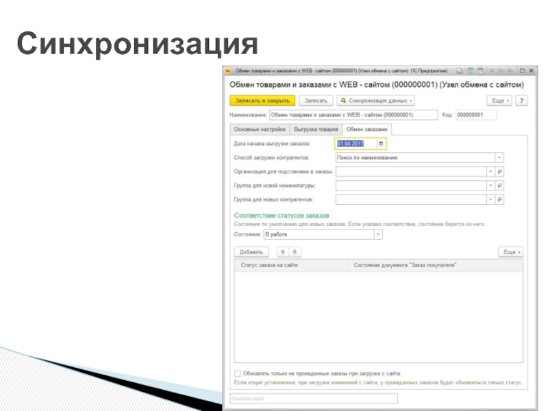Open the calendar icon in title bar
The height and width of the screenshot is (411, 548).
pyautogui.click(x=480, y=71)
